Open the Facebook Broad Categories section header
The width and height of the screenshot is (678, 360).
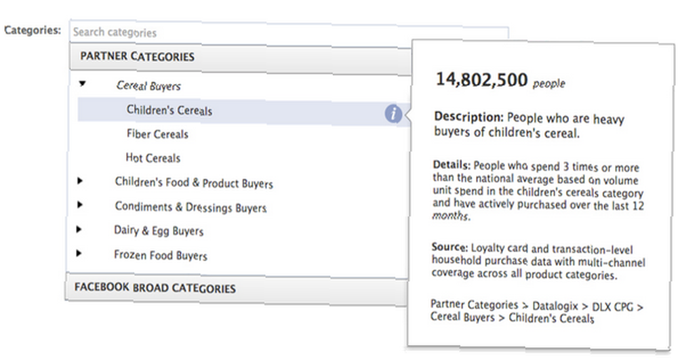pyautogui.click(x=237, y=289)
